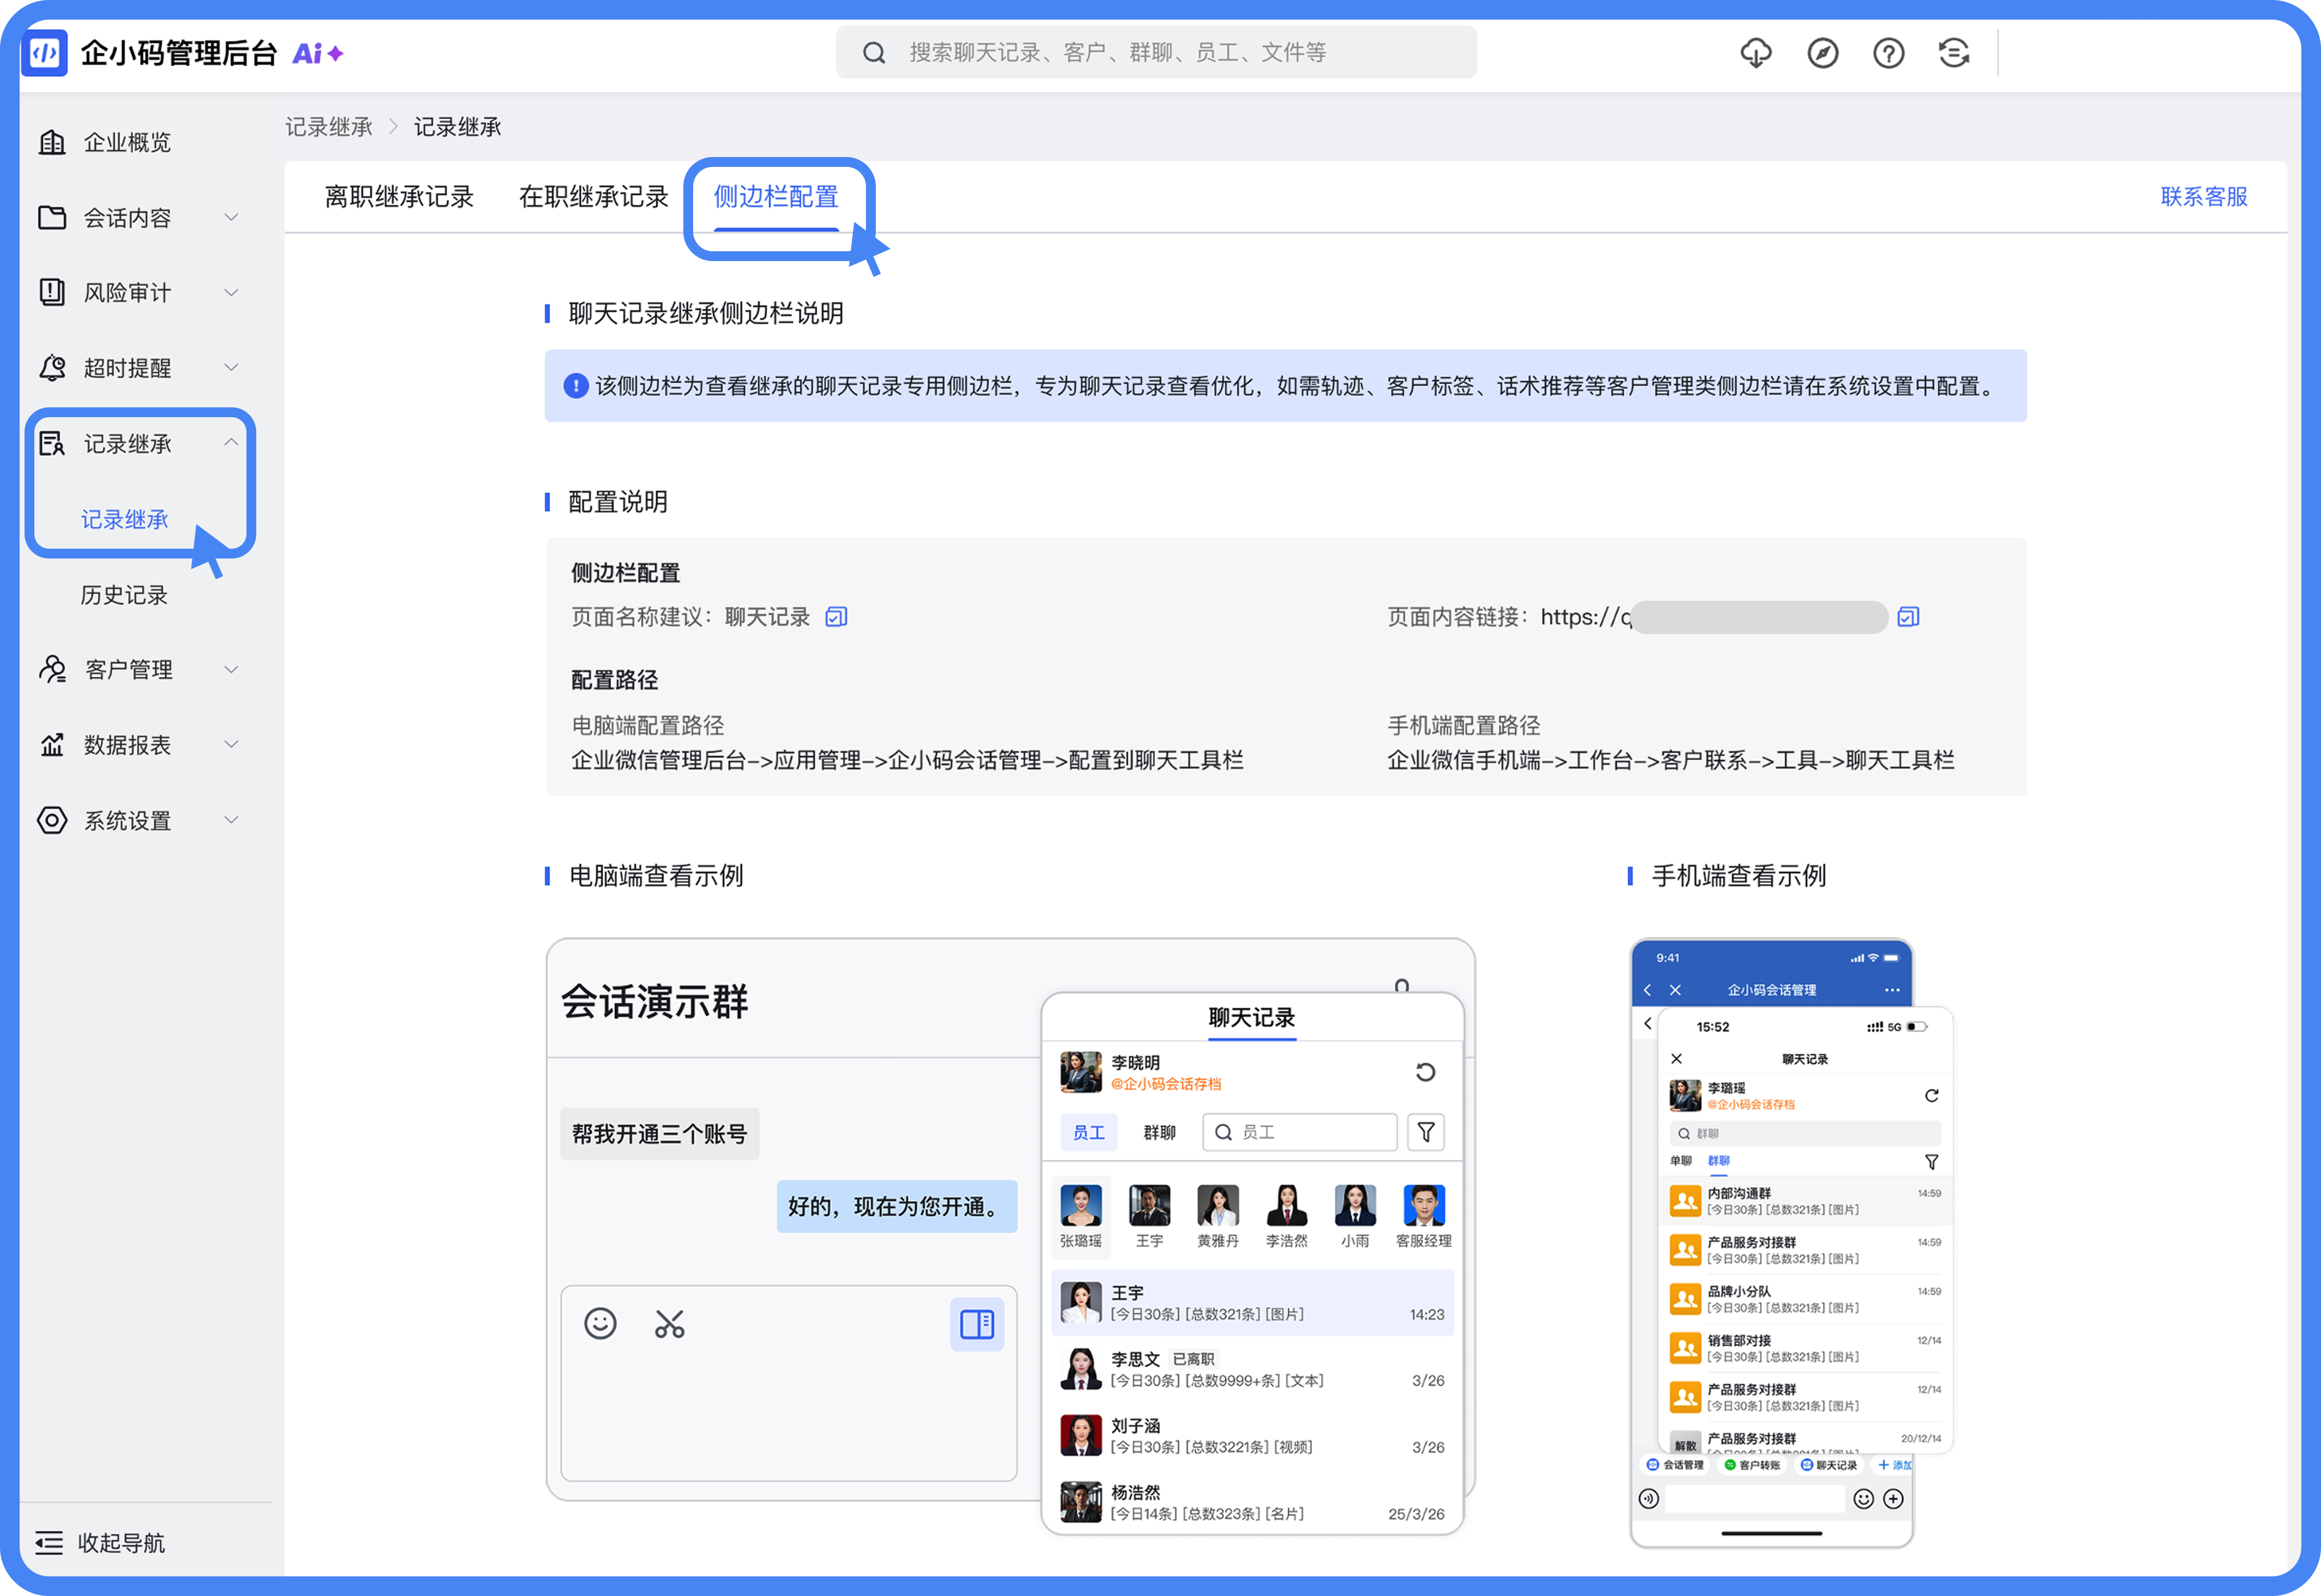Click the refresh icon beside 李晓明
This screenshot has width=2321, height=1596.
click(x=1425, y=1072)
